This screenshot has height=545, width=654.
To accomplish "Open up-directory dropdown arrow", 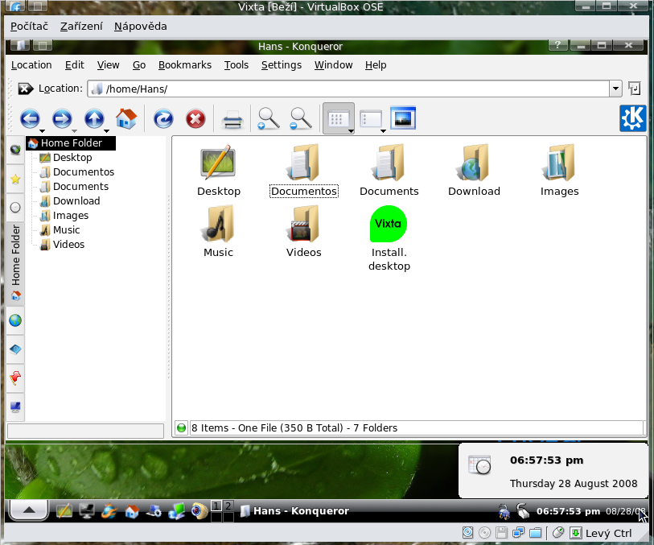I will (107, 131).
